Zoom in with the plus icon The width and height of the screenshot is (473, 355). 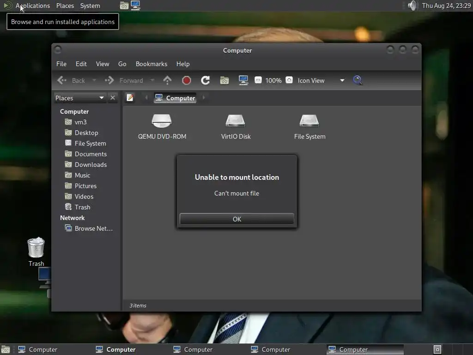(289, 80)
